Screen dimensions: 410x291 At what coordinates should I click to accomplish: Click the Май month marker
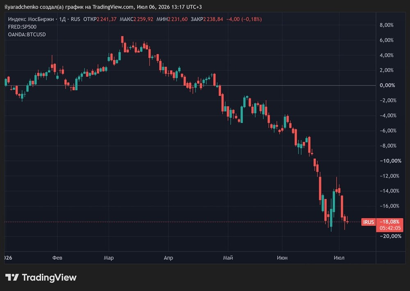pyautogui.click(x=228, y=258)
